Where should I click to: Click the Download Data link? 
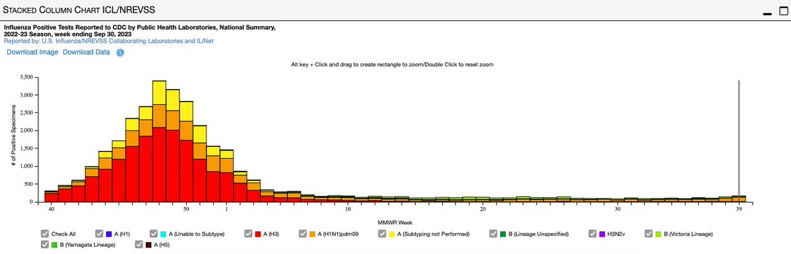pyautogui.click(x=86, y=52)
